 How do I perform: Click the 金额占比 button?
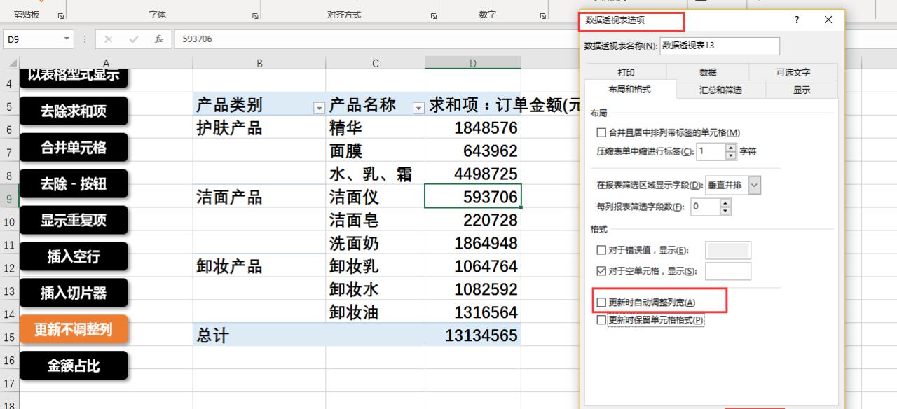74,366
